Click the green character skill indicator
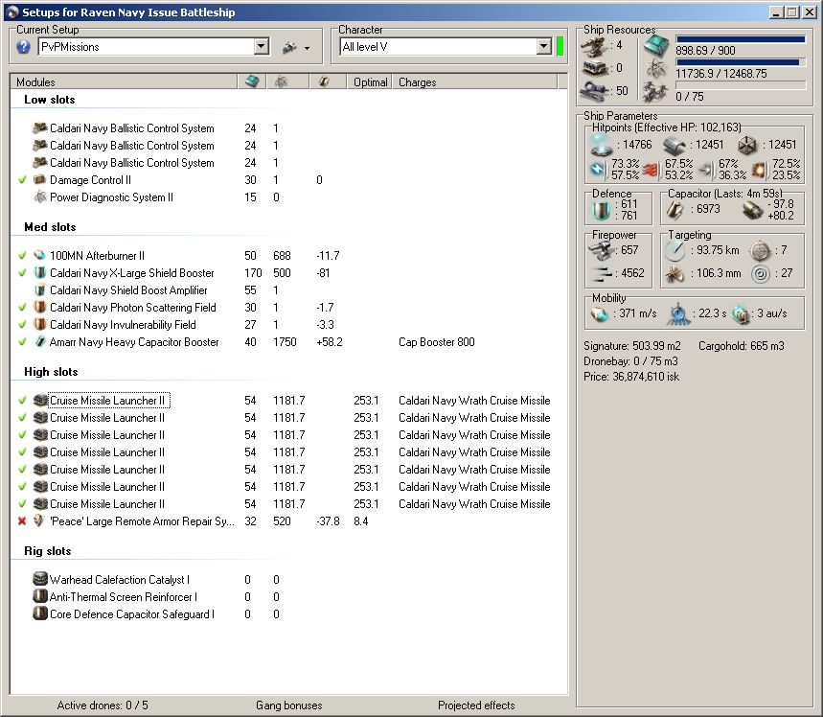Viewport: 823px width, 717px height. click(x=560, y=47)
